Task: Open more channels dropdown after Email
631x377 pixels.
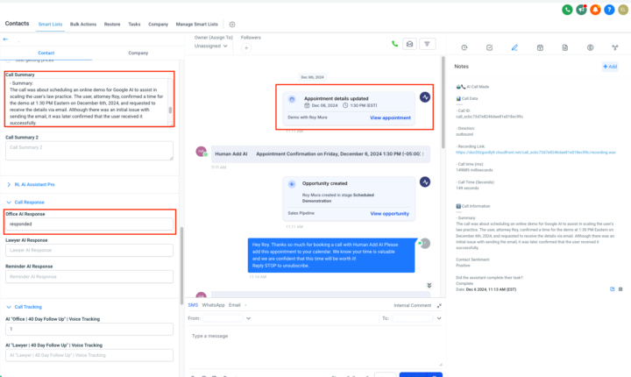Action: point(245,305)
